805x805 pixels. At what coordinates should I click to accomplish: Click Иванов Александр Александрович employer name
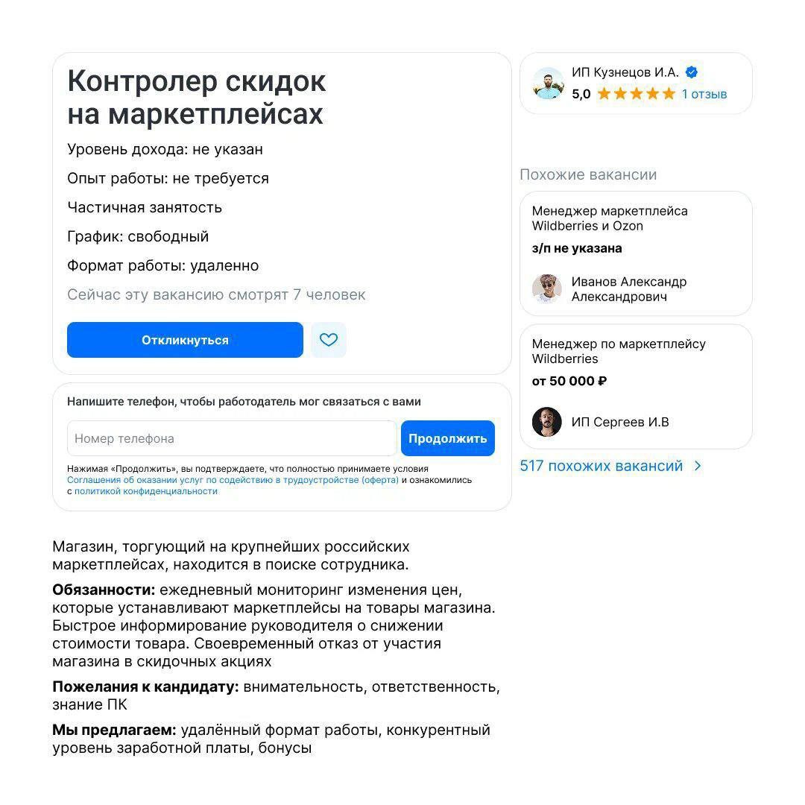628,289
